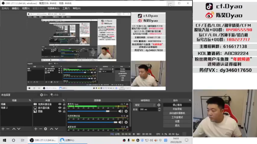Move scene down in scenes list
This screenshot has height=144, width=257.
[x=19, y=129]
